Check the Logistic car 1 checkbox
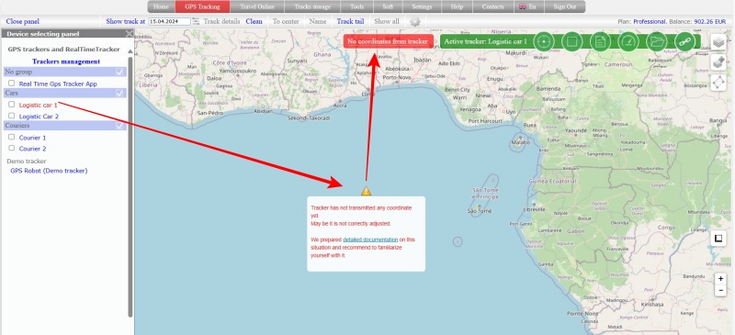Viewport: 735px width, 335px height. click(12, 105)
